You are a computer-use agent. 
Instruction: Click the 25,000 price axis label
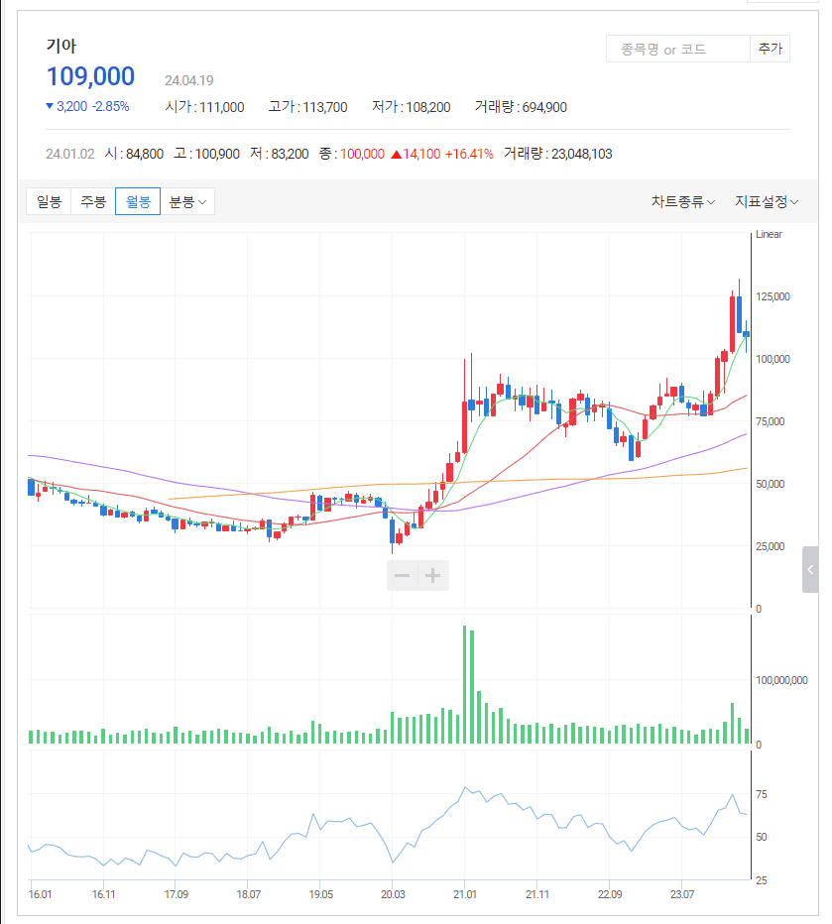coord(771,546)
